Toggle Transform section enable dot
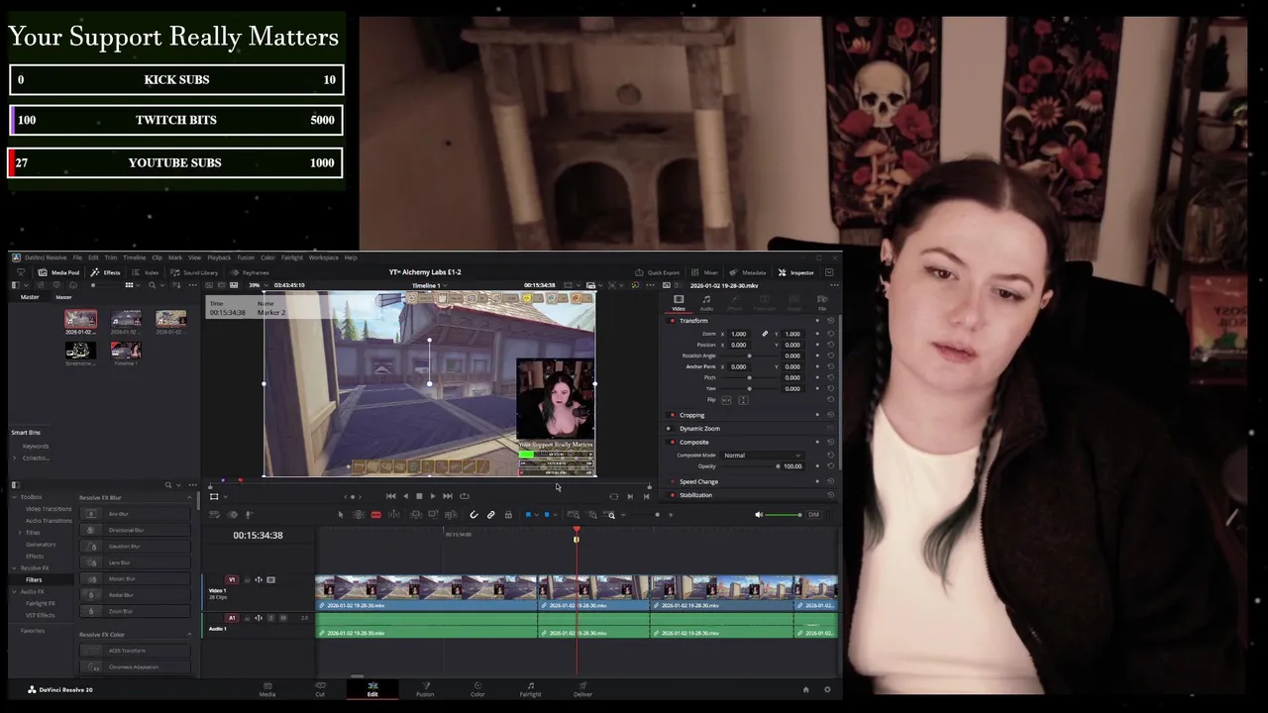The image size is (1268, 713). (673, 321)
